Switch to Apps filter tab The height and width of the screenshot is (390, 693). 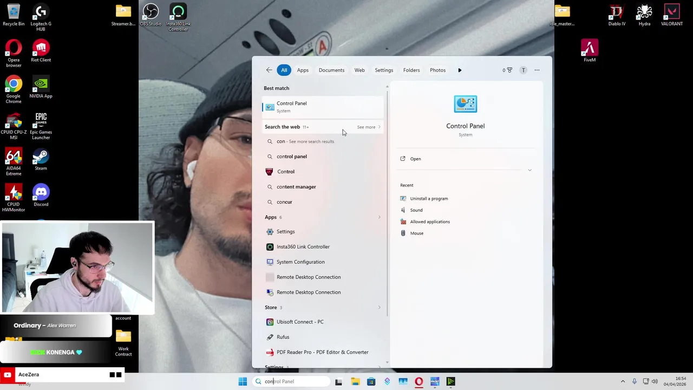303,70
